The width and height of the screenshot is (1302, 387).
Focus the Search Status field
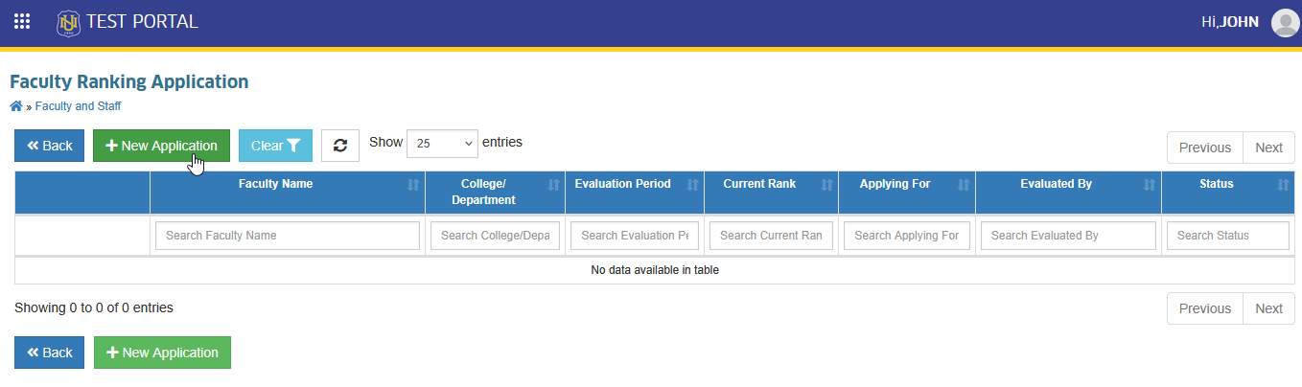(1228, 236)
